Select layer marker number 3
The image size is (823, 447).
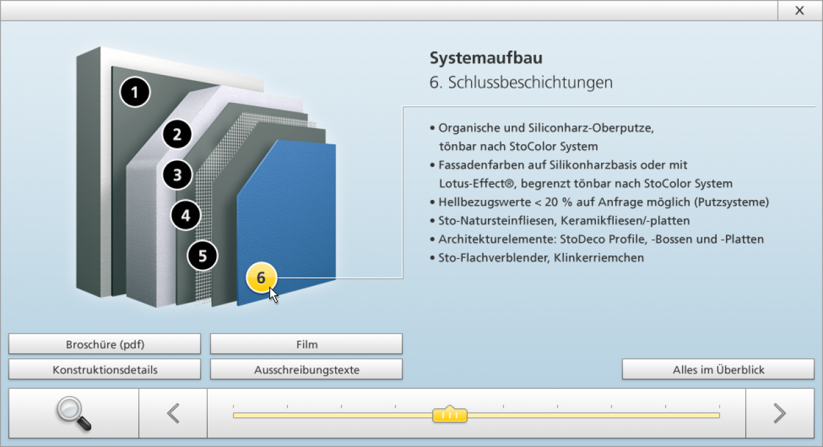coord(177,175)
